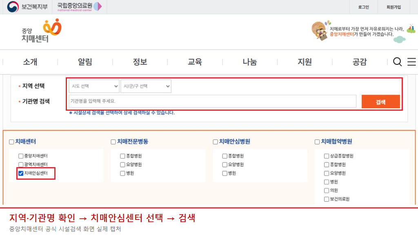Click the 보건복지부 logo
418x235 pixels.
[27, 7]
